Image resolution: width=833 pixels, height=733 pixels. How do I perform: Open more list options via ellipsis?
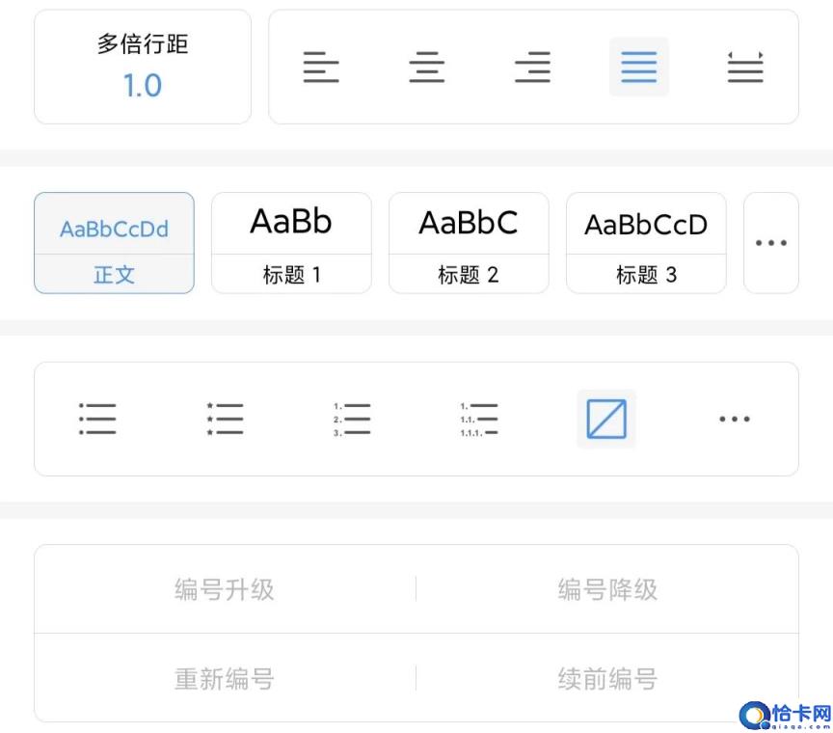(x=734, y=419)
